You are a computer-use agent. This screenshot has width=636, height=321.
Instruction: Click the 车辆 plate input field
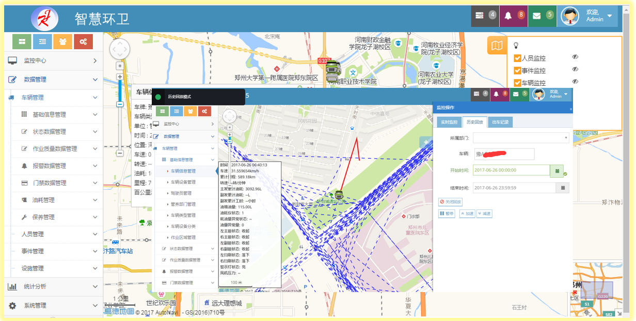(504, 154)
